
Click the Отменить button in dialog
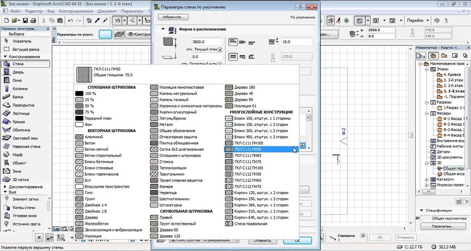[262, 240]
